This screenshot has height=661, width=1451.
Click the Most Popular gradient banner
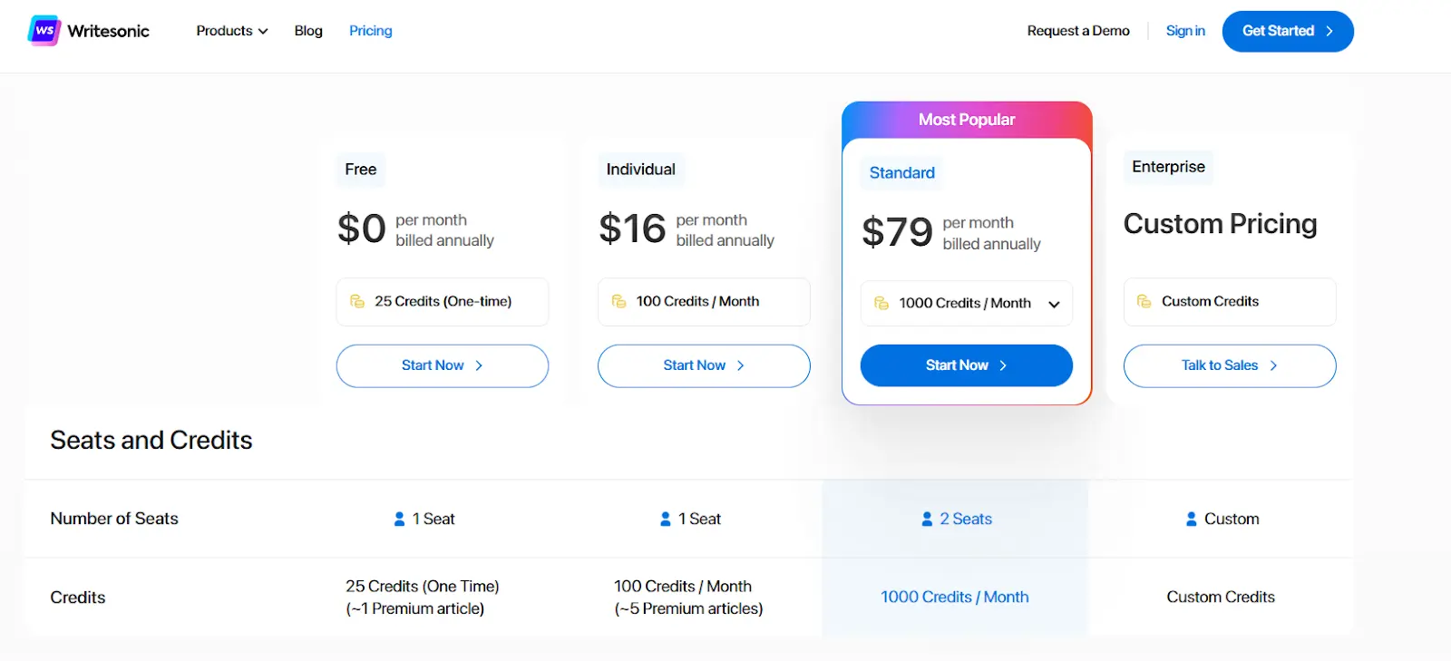click(x=967, y=120)
